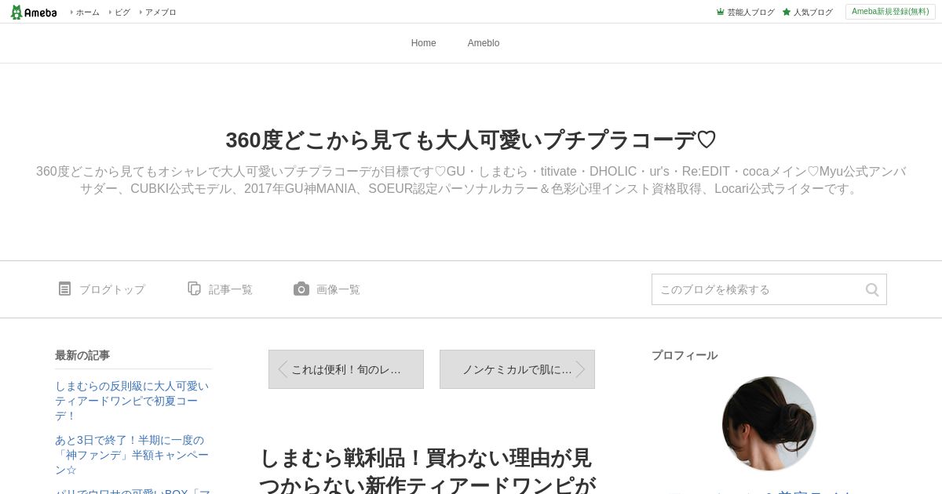Click 最新の記事 sidebar heading

[82, 355]
